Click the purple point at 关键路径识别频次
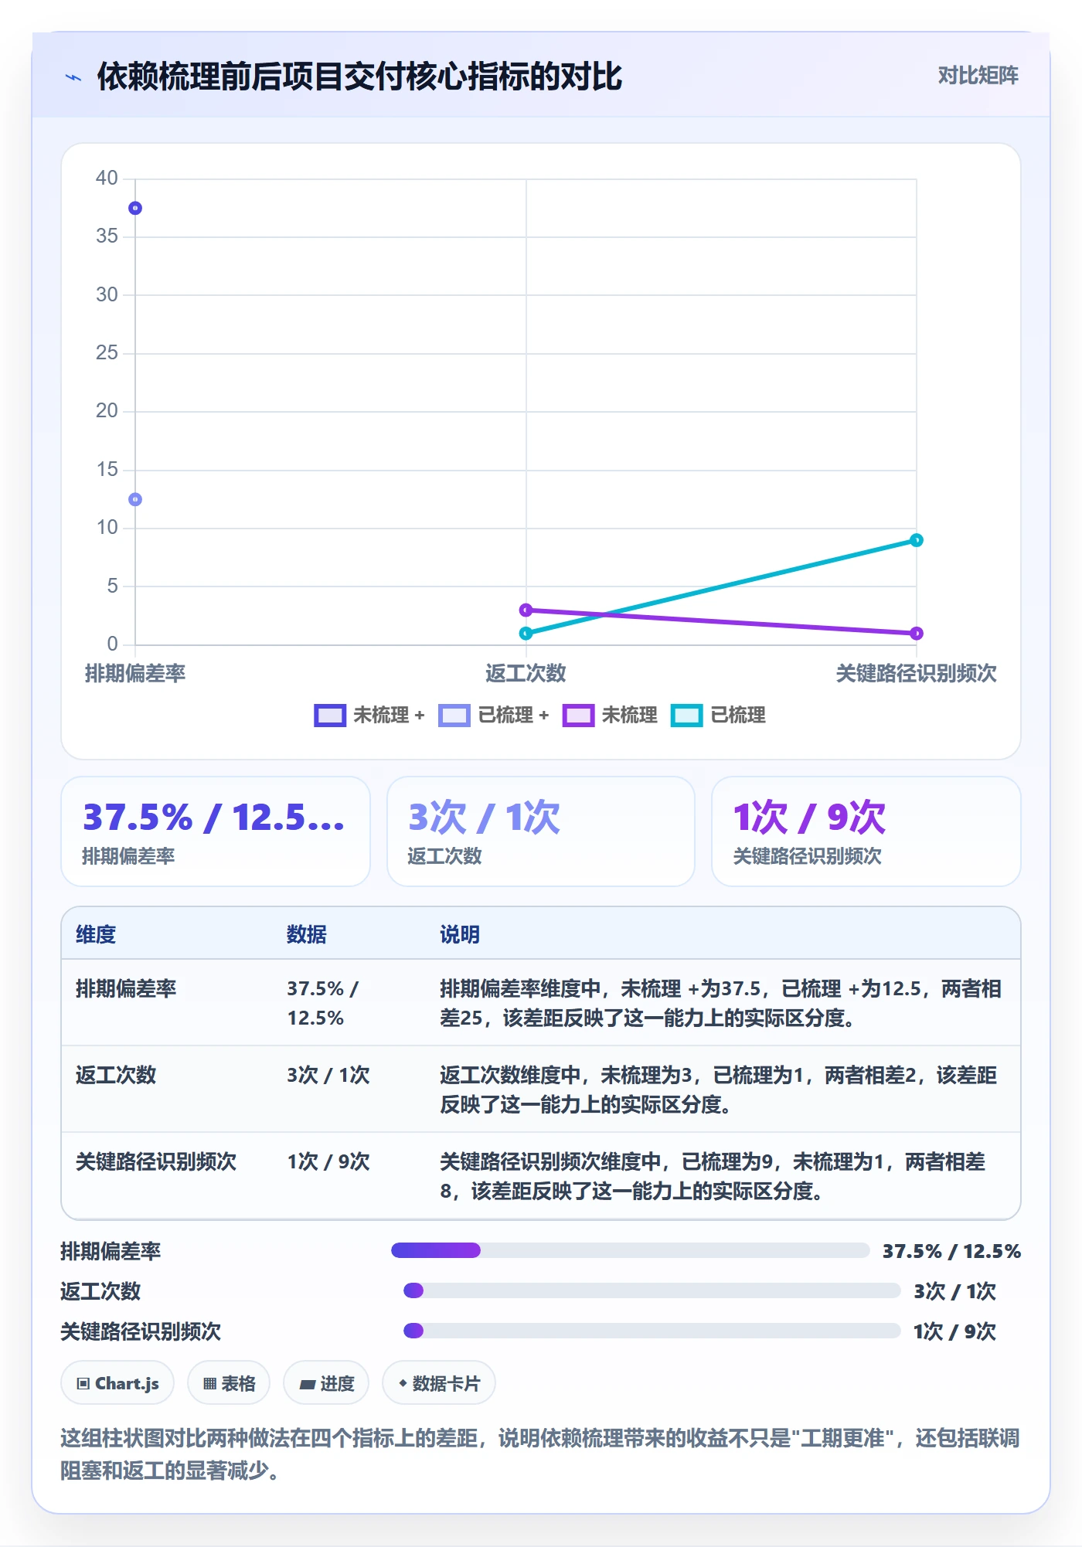 click(916, 633)
